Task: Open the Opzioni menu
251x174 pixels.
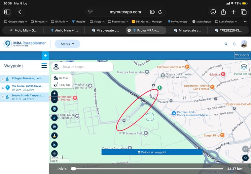Action: pyautogui.click(x=242, y=55)
